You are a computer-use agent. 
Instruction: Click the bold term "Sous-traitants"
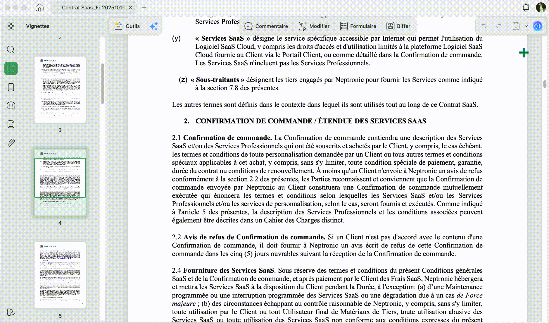tap(217, 80)
